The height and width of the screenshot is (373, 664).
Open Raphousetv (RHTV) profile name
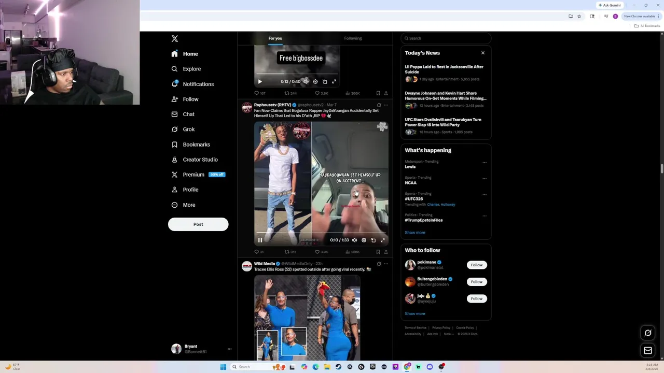pyautogui.click(x=272, y=105)
